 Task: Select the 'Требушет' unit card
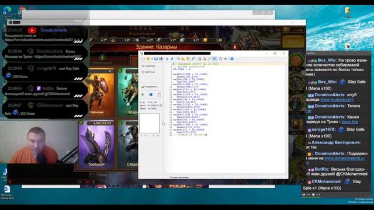96,144
